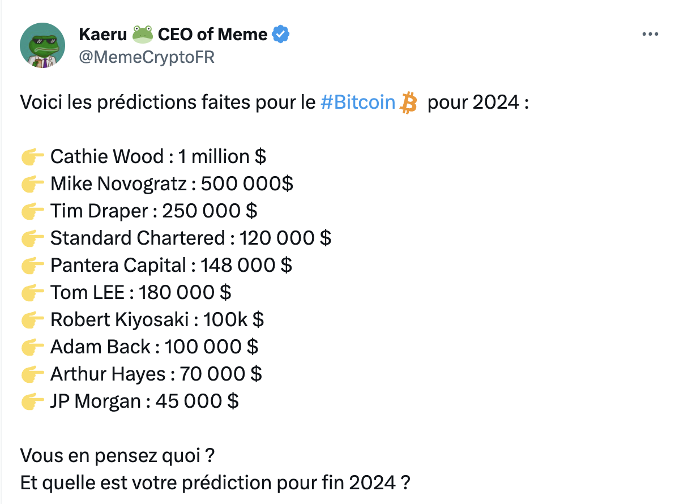This screenshot has height=504, width=675.
Task: Click pointing hand emoji beside Robert Kiyosaki
Action: pyautogui.click(x=33, y=320)
